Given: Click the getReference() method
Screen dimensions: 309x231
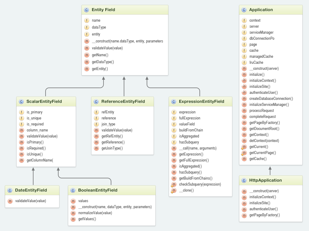Looking at the screenshot, I should coord(113,142).
